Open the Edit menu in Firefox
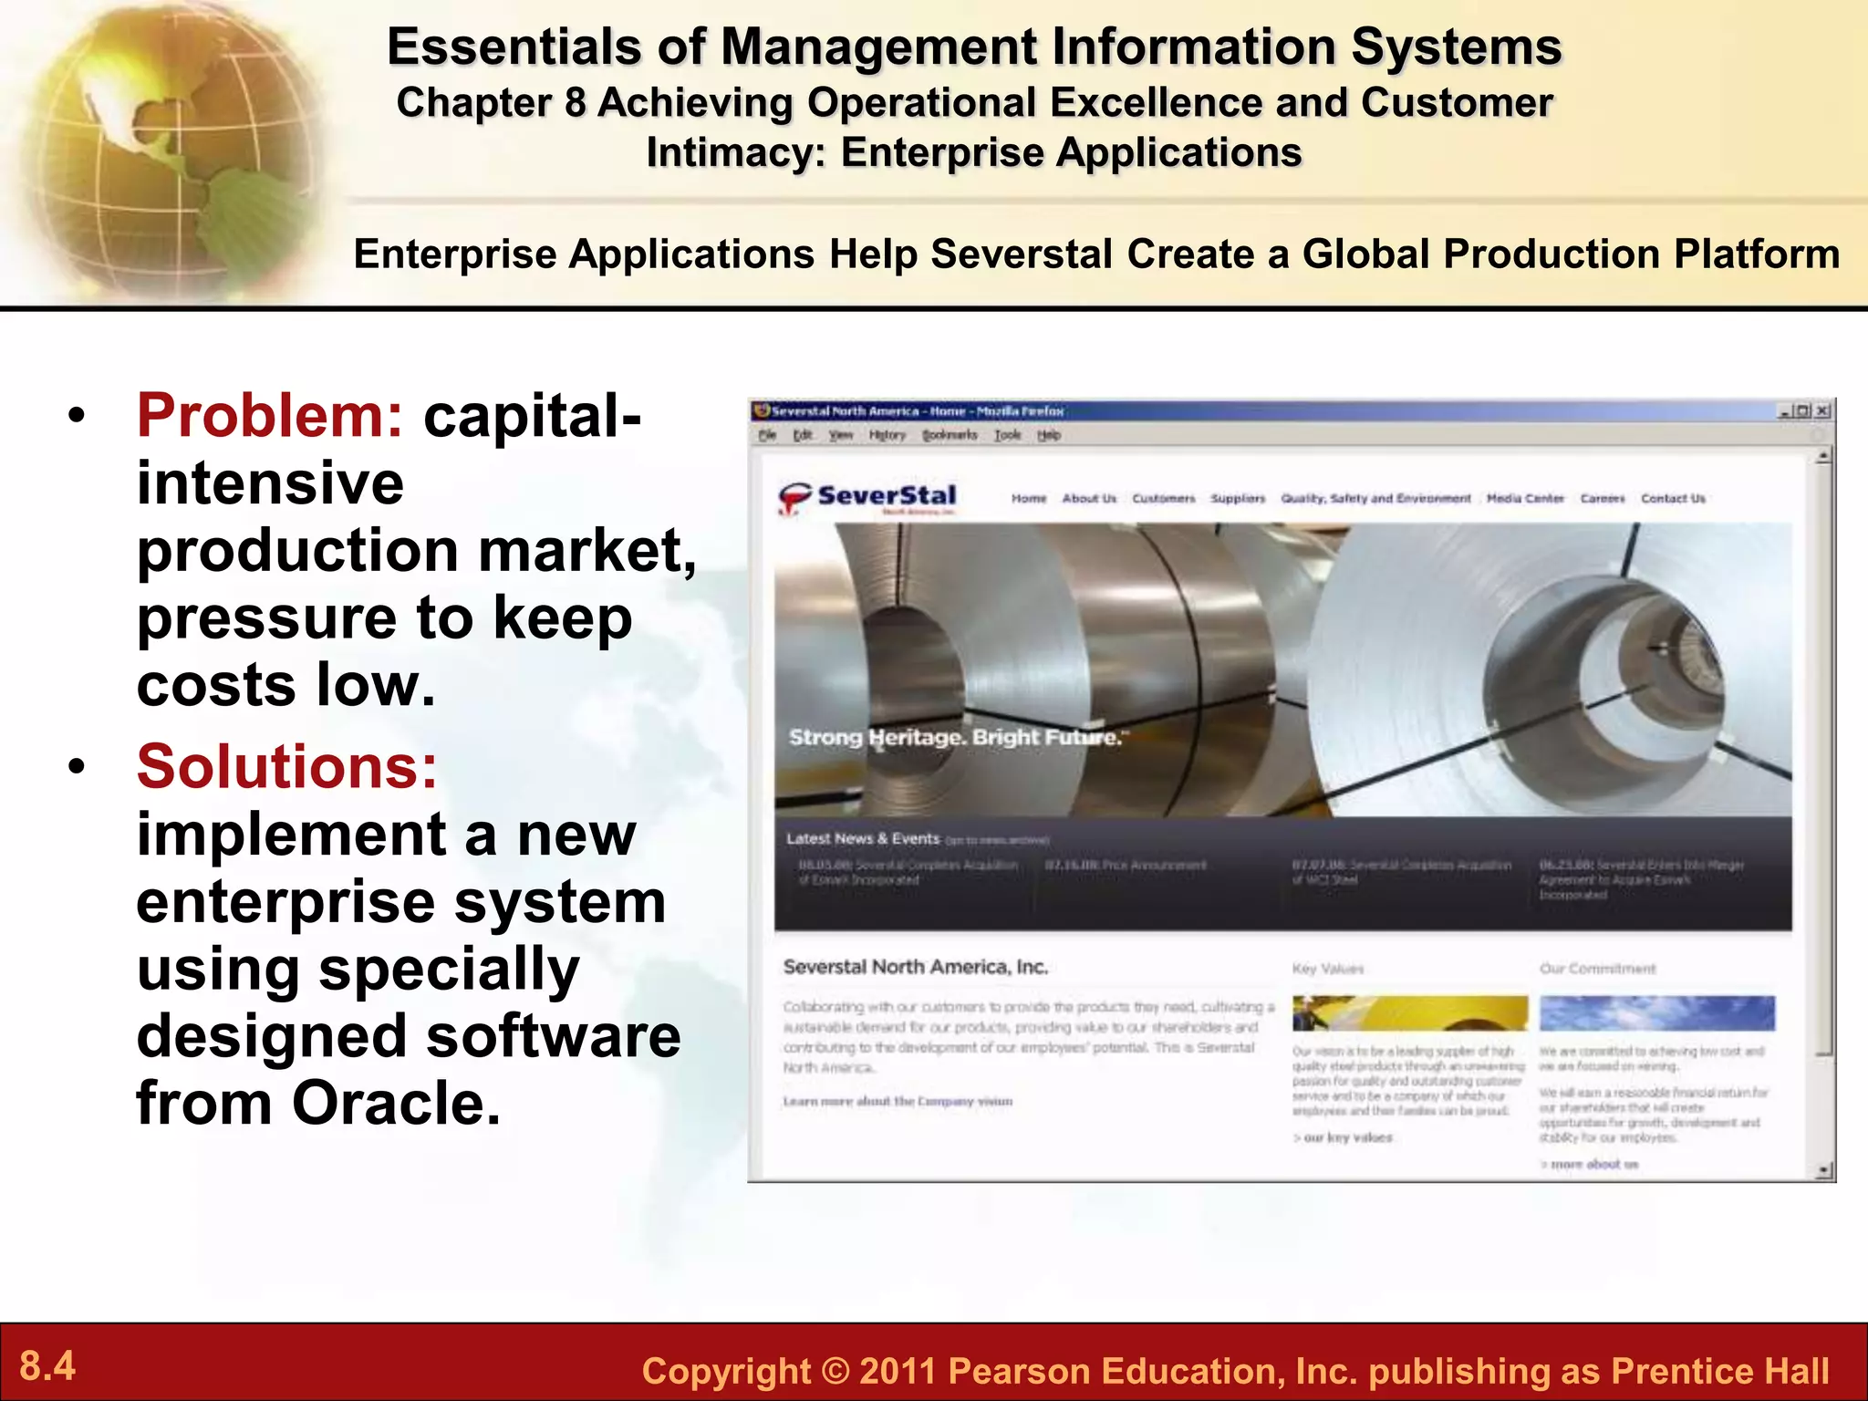Screen dimensions: 1868x1401 coord(803,435)
